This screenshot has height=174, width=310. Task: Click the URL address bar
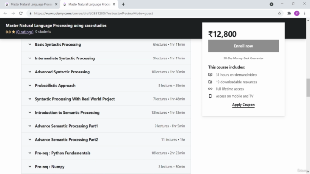coord(154,14)
